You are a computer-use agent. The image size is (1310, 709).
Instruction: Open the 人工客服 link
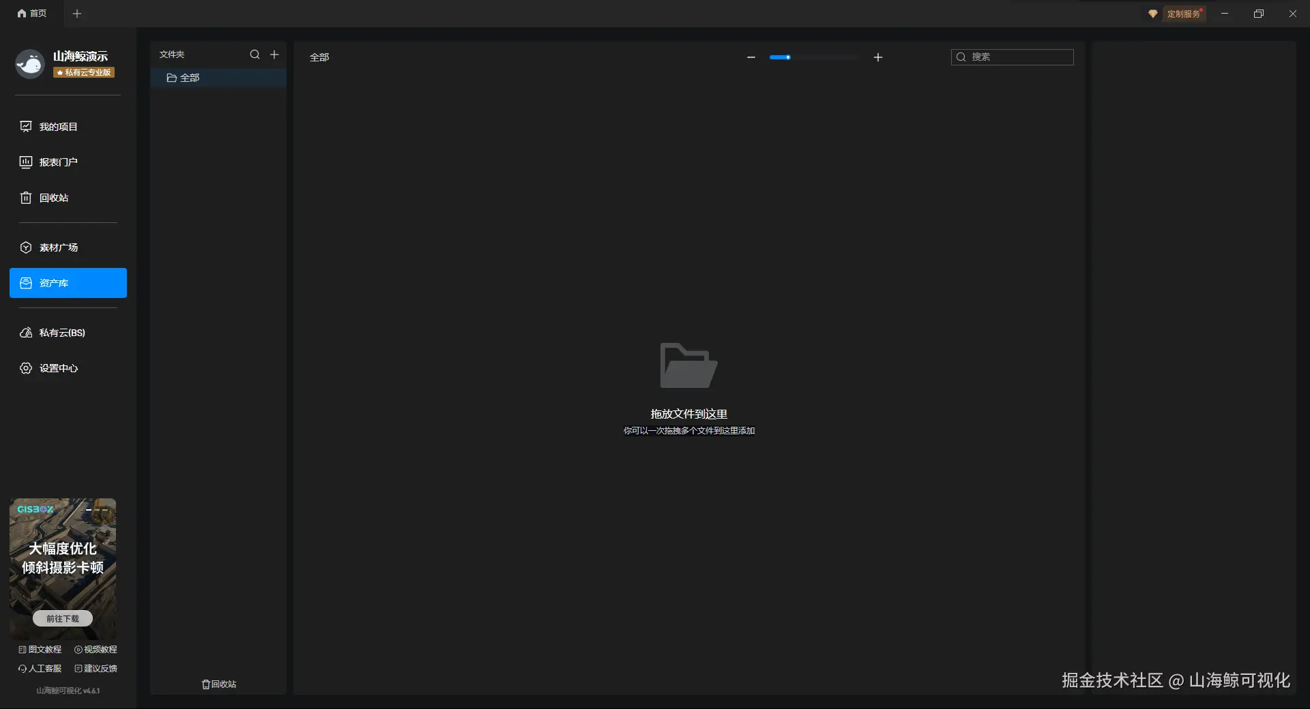[x=40, y=669]
